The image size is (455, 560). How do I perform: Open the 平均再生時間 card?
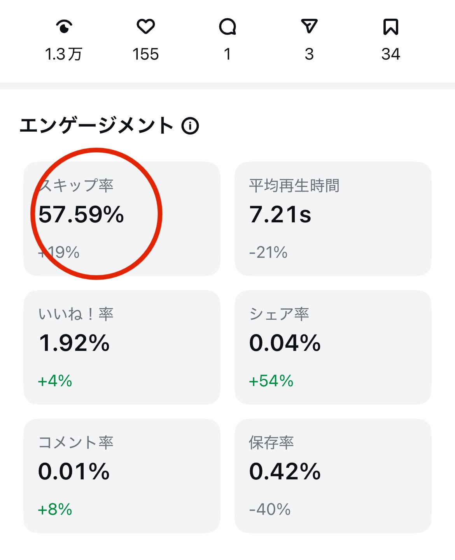[333, 219]
